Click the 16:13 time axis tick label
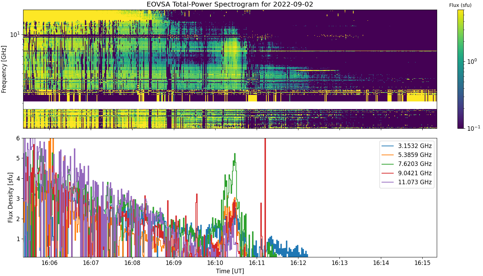483x276 pixels. (340, 263)
